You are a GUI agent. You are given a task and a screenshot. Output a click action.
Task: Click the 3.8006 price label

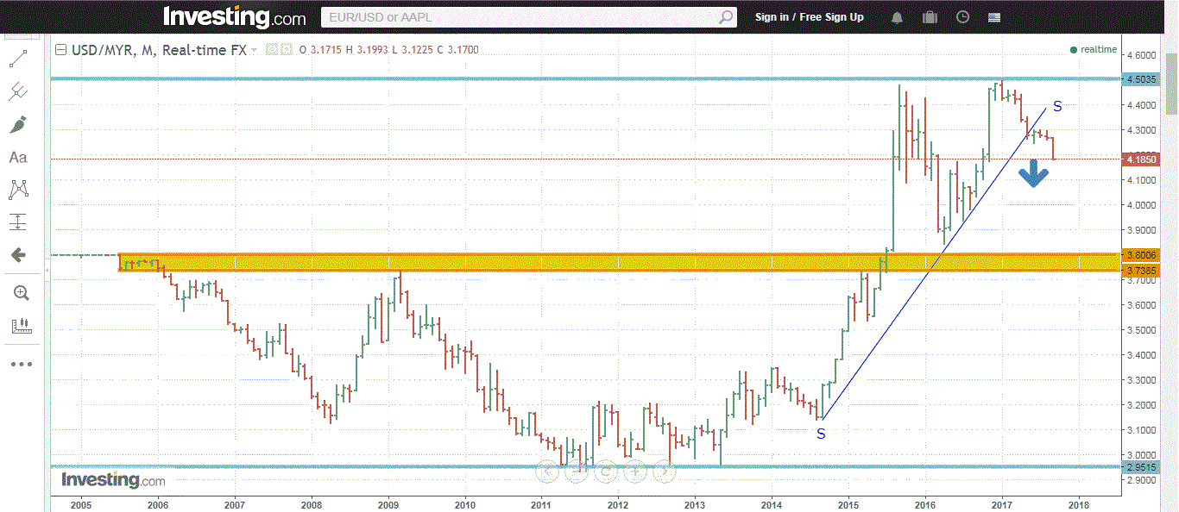tap(1141, 255)
